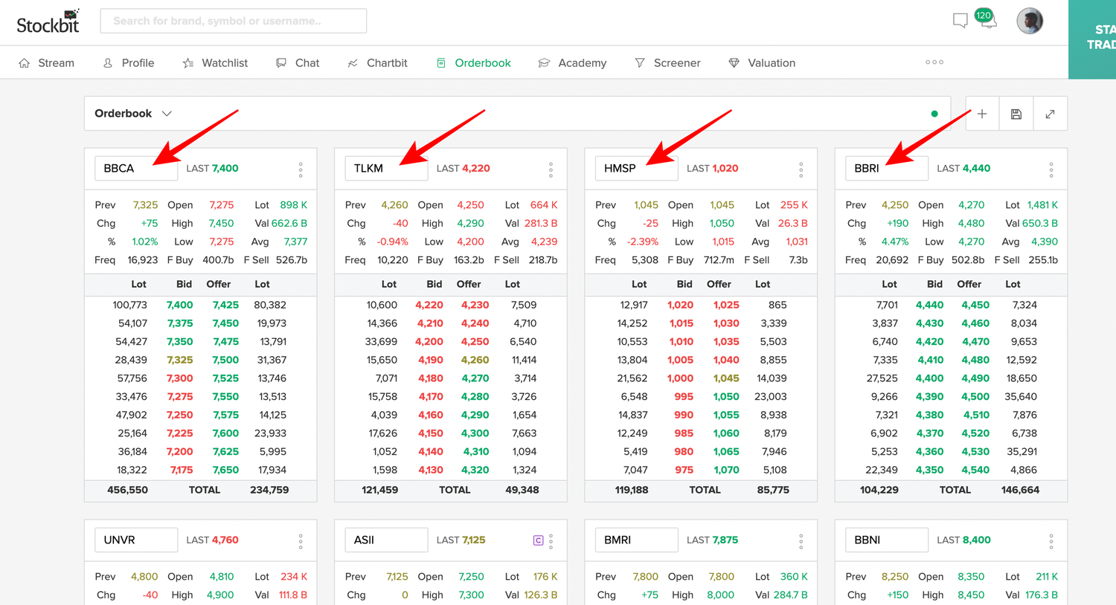Viewport: 1116px width, 605px height.
Task: Save orderbook layout with floppy disk icon
Action: (1016, 113)
